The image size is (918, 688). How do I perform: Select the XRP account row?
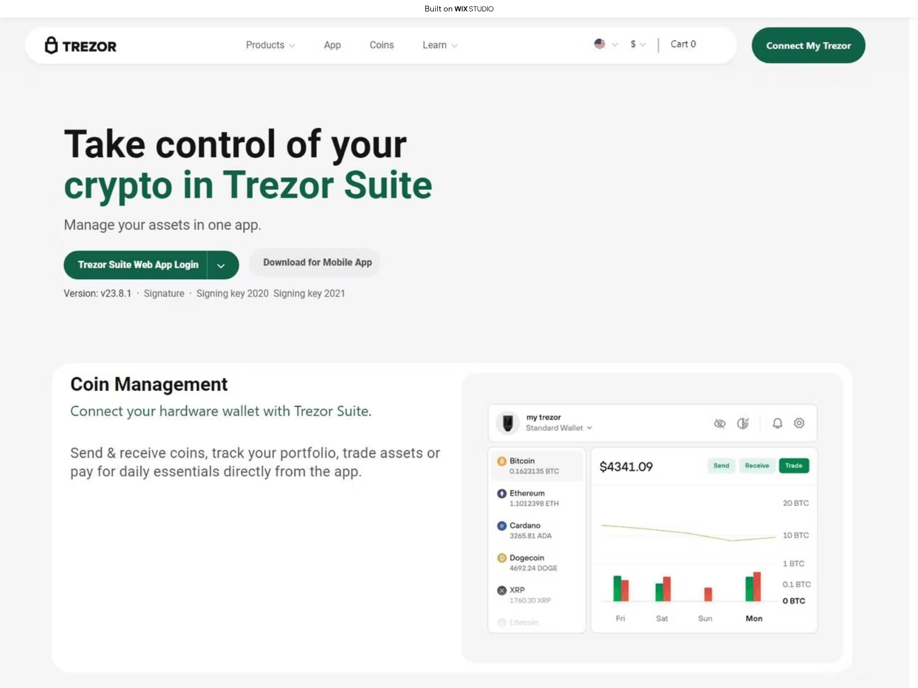pos(537,595)
